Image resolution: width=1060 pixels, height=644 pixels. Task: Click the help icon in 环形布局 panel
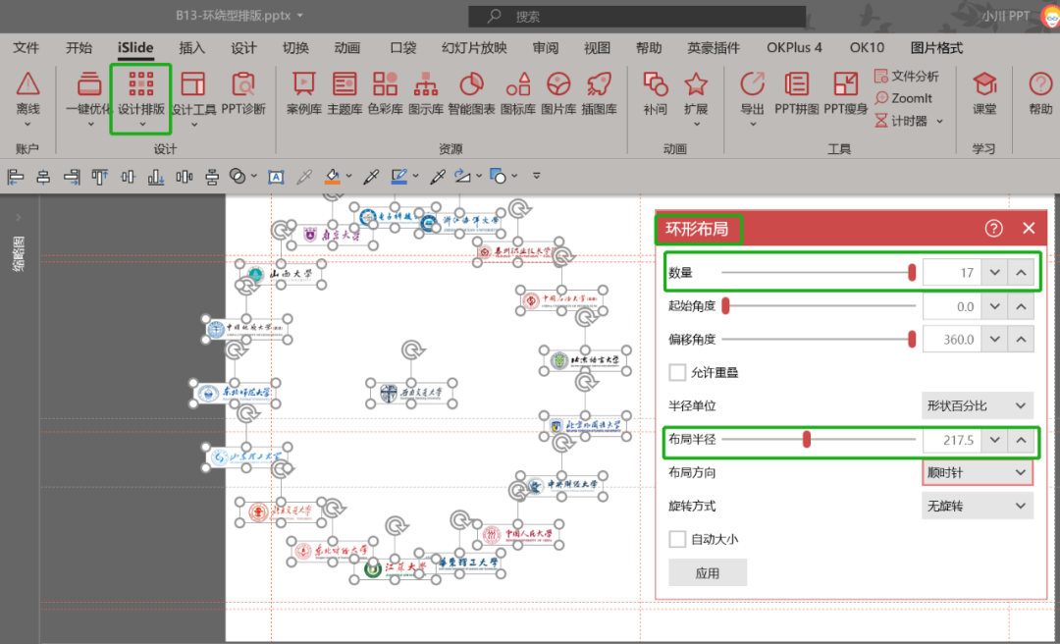pyautogui.click(x=993, y=229)
